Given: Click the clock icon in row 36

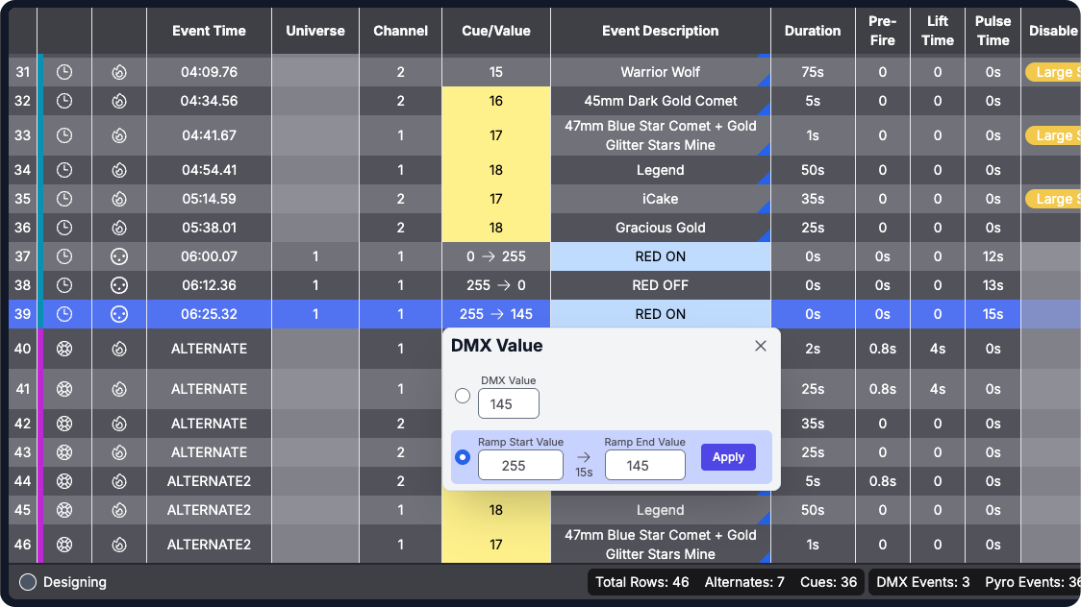Looking at the screenshot, I should 64,228.
